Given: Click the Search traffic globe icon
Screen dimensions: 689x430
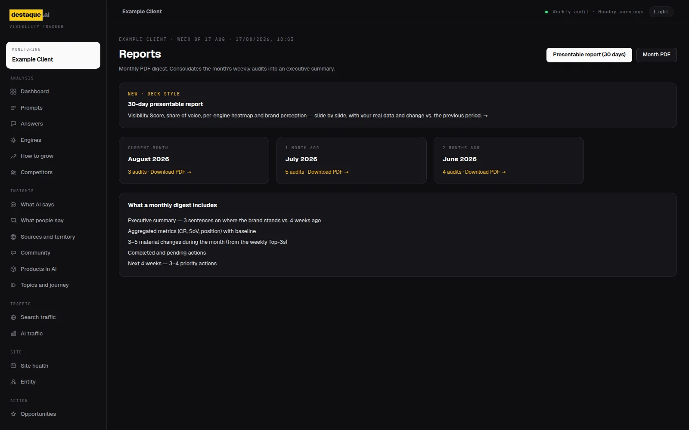Looking at the screenshot, I should click(13, 317).
